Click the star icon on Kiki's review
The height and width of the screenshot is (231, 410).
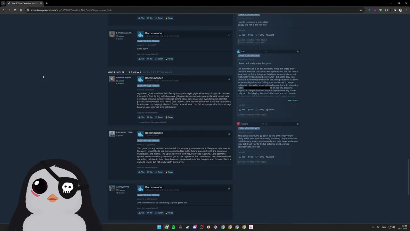(298, 51)
